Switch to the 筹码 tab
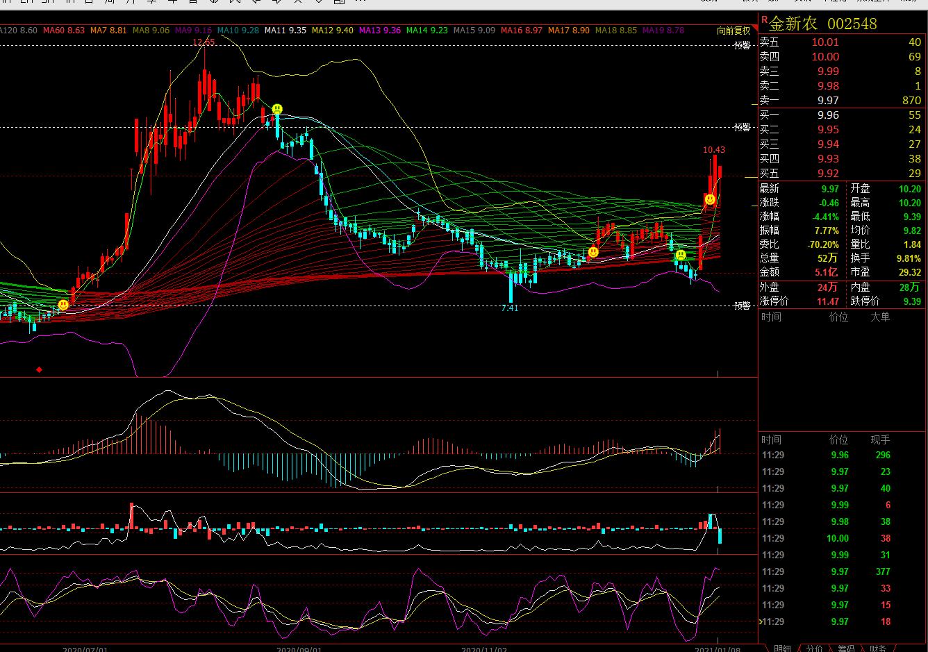The width and height of the screenshot is (928, 652). [845, 648]
